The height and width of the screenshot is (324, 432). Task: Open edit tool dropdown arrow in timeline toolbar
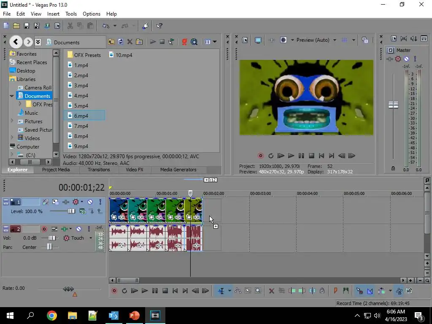[229, 291]
